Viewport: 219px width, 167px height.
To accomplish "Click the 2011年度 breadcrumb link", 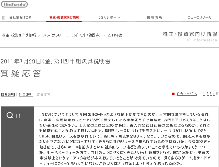I will 115,35.
